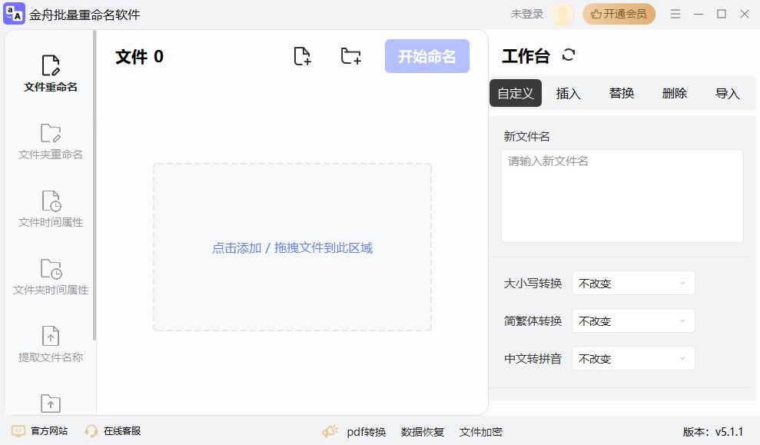Open 文件重命名 in the sidebar
760x445 pixels.
pyautogui.click(x=49, y=74)
